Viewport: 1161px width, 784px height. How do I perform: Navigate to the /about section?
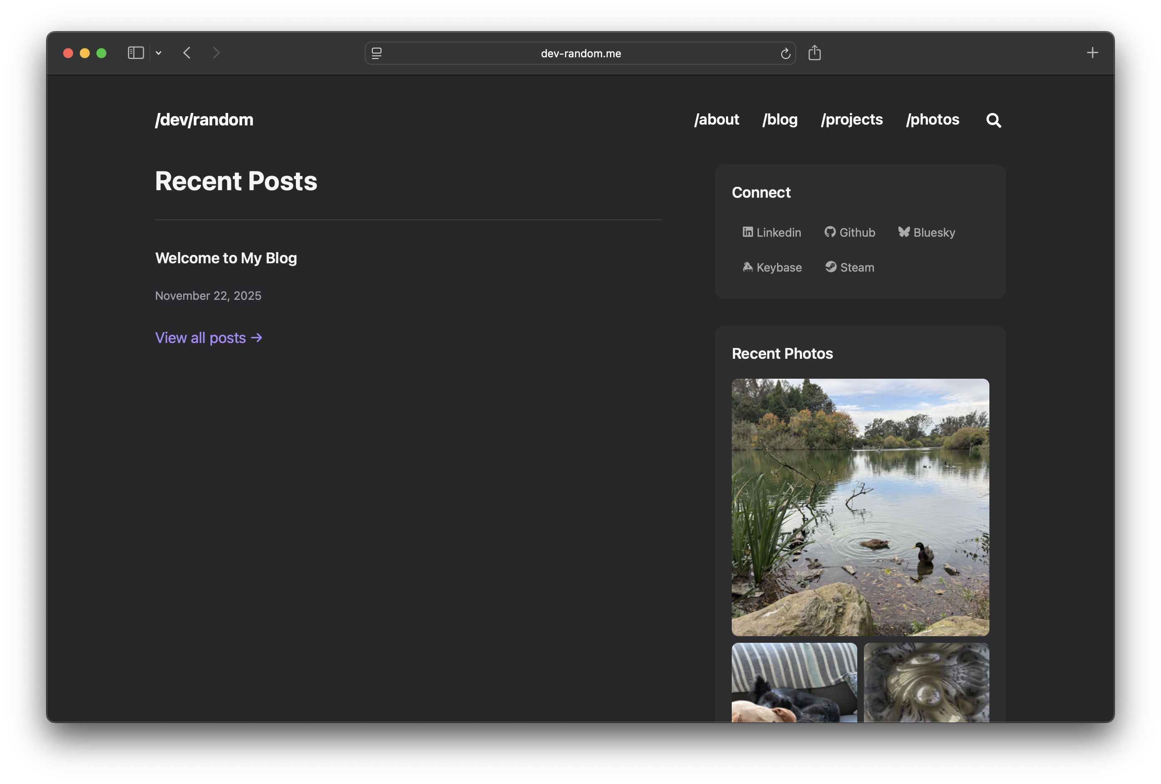click(x=716, y=120)
